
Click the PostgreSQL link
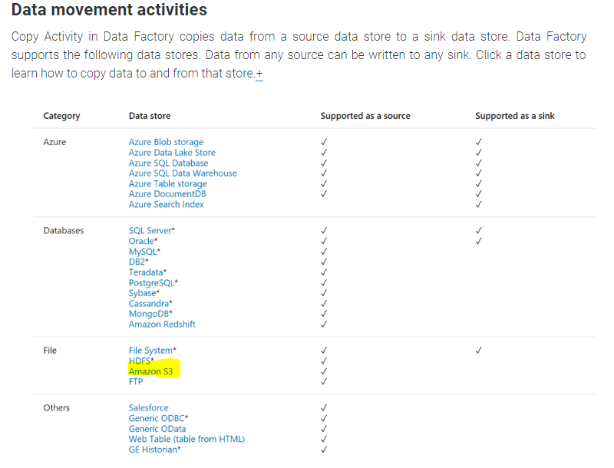pos(153,282)
